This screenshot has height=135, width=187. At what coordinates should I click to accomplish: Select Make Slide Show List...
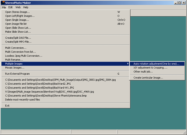point(65,32)
